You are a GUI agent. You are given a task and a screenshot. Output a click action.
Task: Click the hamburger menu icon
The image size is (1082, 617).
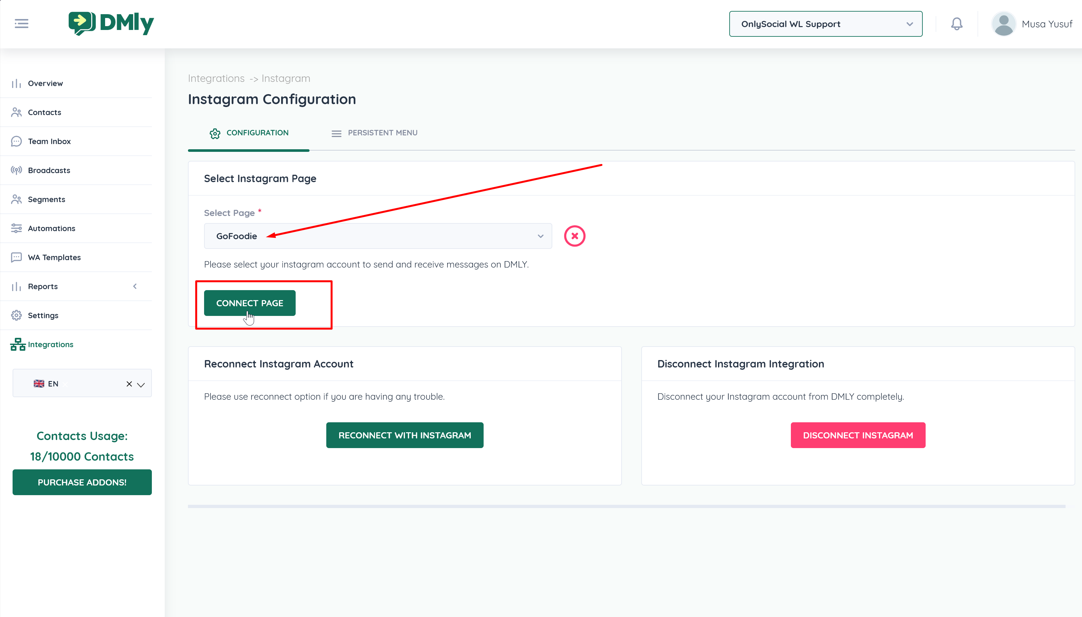[x=21, y=24]
